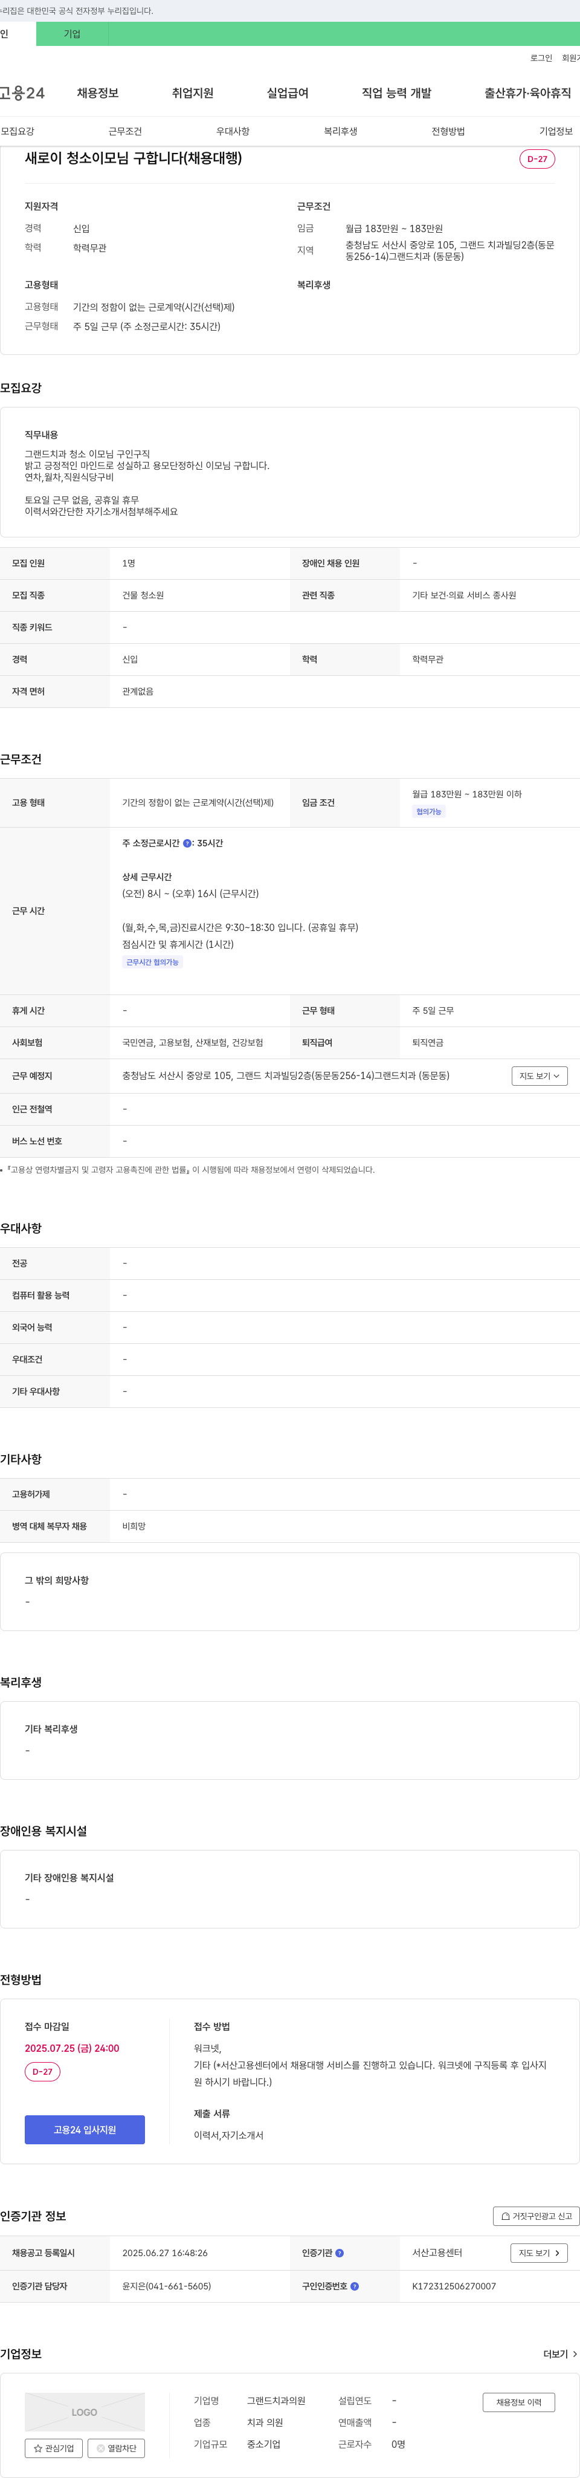Open the 기업 tab at top

click(x=72, y=34)
